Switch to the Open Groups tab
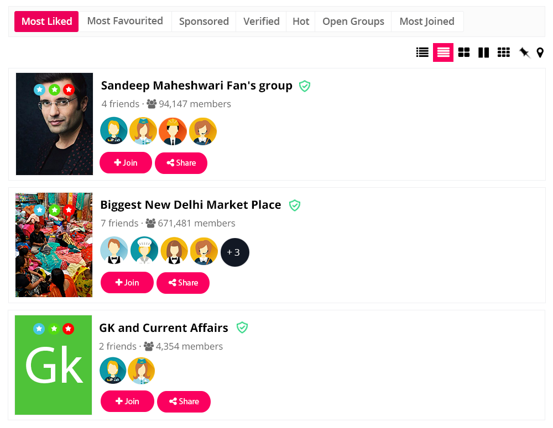Image resolution: width=553 pixels, height=428 pixels. click(x=353, y=22)
